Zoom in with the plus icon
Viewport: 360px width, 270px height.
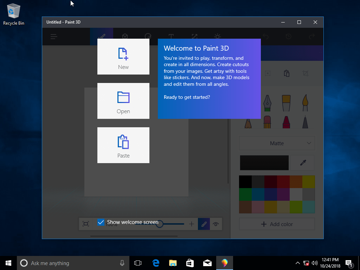[x=192, y=224]
